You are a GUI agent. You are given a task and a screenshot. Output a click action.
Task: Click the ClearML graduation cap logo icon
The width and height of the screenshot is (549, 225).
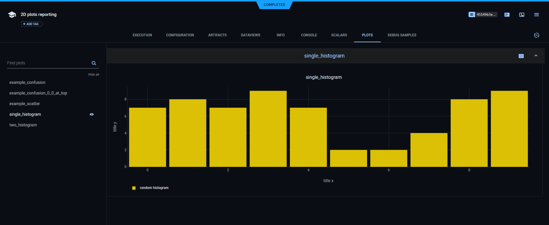pos(12,15)
